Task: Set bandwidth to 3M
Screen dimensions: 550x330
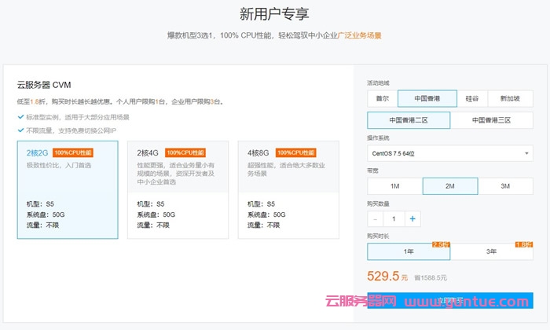Action: click(x=505, y=186)
